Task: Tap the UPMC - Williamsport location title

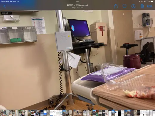Action: click(x=77, y=5)
